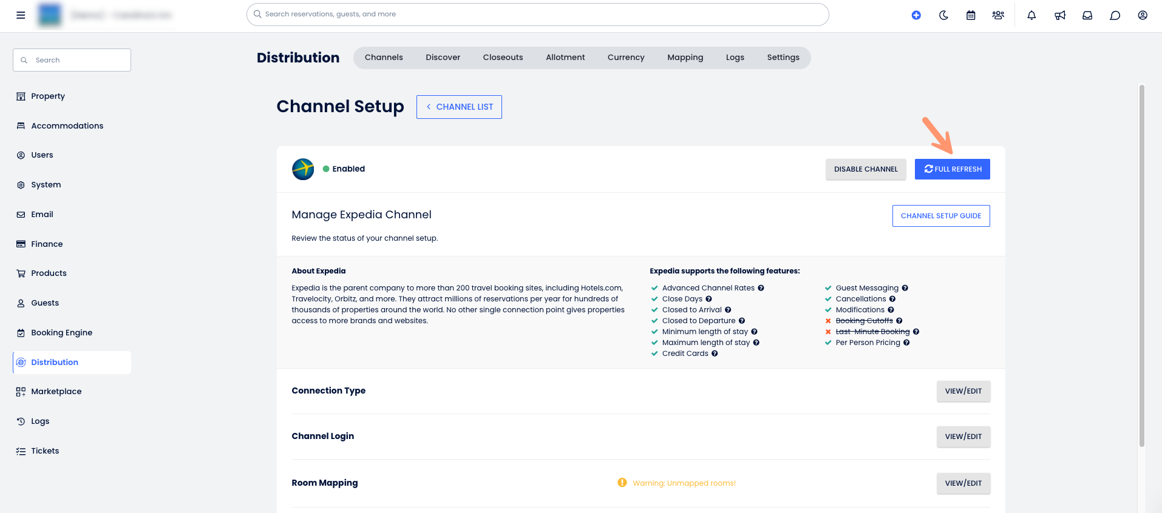Image resolution: width=1162 pixels, height=513 pixels.
Task: Open notifications bell icon
Action: tap(1031, 15)
